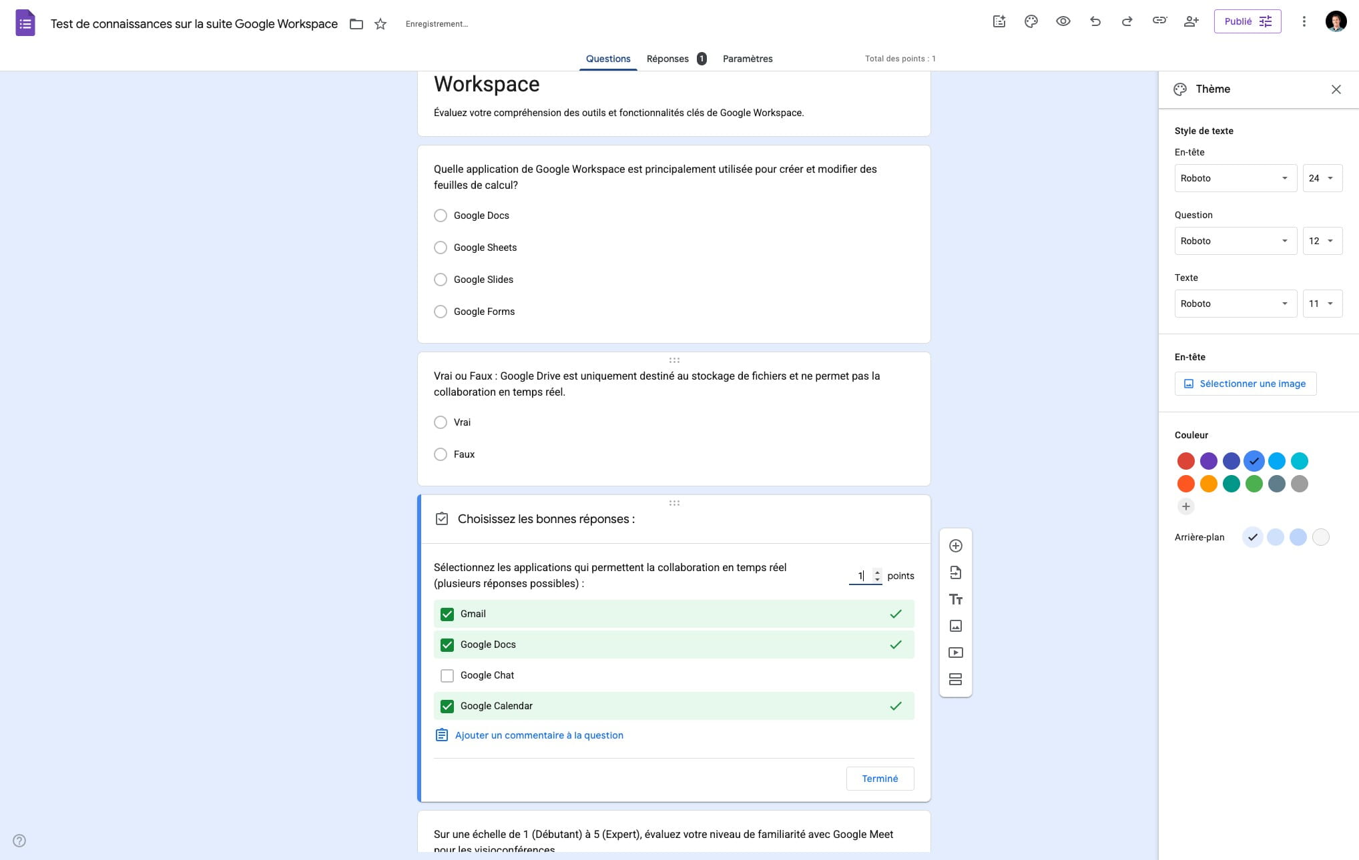The height and width of the screenshot is (860, 1359).
Task: Click Terminé to finish answer key
Action: tap(880, 779)
